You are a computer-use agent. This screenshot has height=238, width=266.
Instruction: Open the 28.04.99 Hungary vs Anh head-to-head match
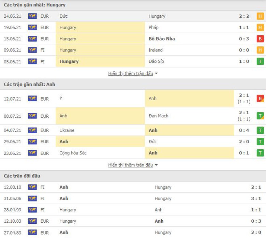[133, 210]
